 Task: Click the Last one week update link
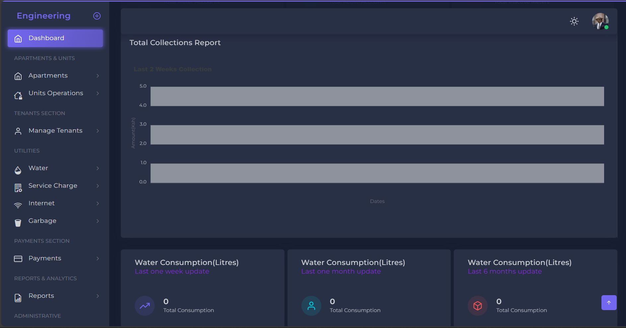click(x=172, y=271)
